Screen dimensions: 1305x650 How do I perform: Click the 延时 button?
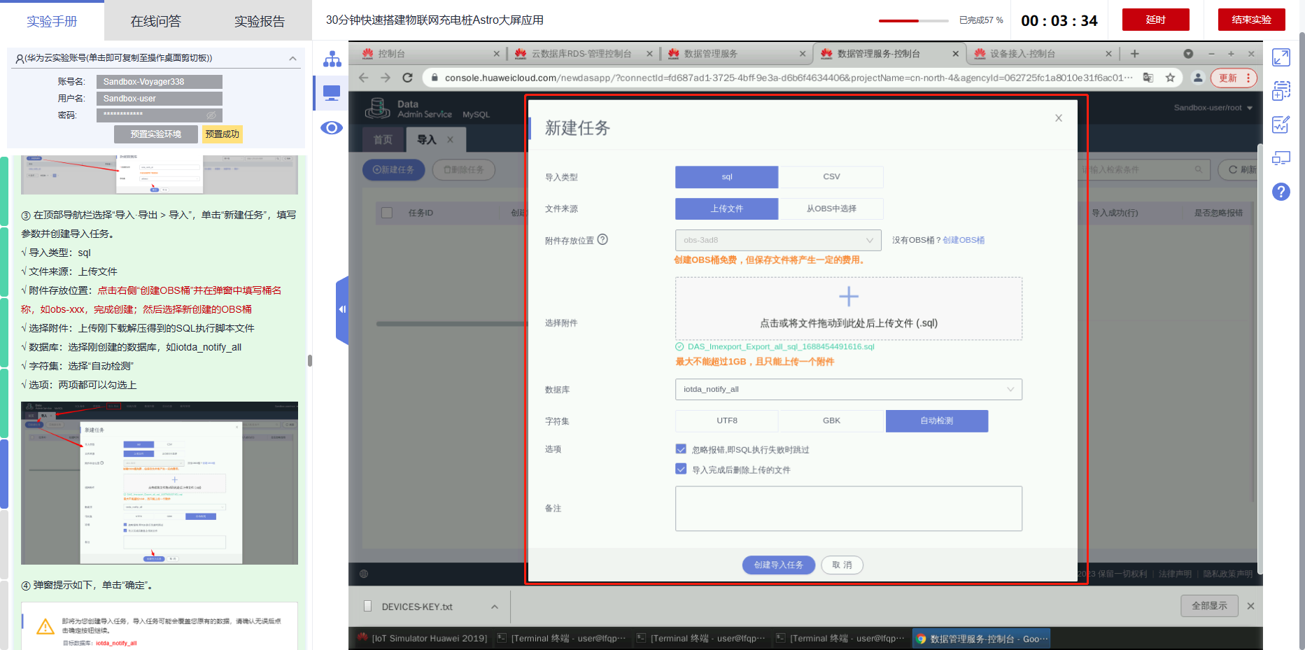pyautogui.click(x=1156, y=20)
